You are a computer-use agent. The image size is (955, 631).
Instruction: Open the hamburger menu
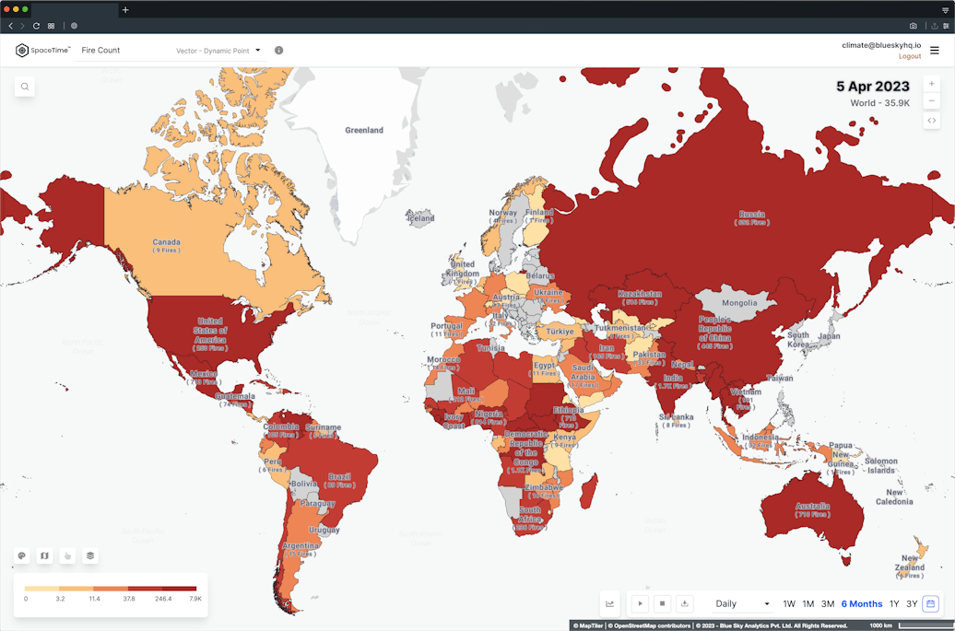tap(935, 51)
